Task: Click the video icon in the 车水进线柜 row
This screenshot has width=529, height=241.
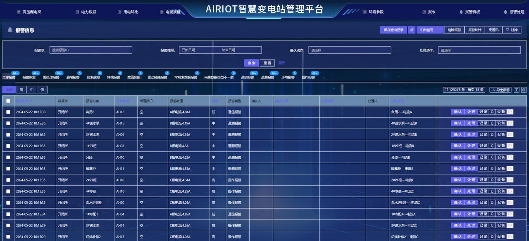Action: pos(510,203)
